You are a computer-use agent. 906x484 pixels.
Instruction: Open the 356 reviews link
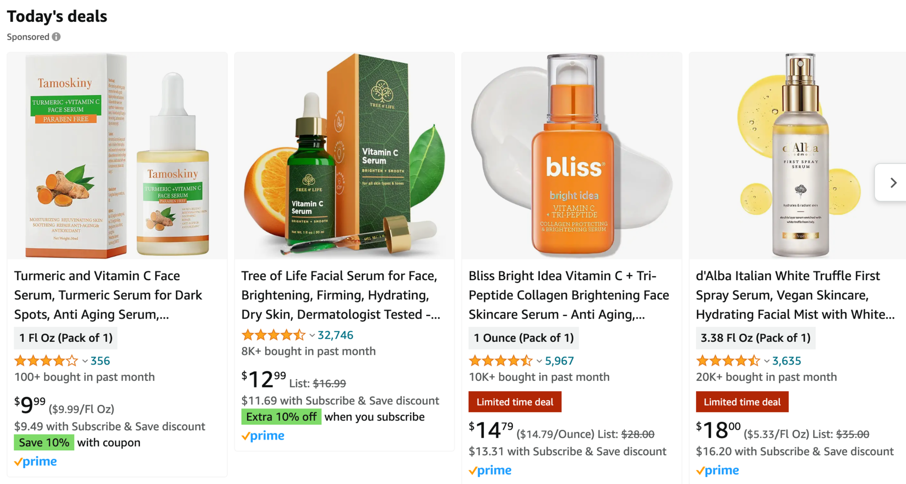[100, 361]
